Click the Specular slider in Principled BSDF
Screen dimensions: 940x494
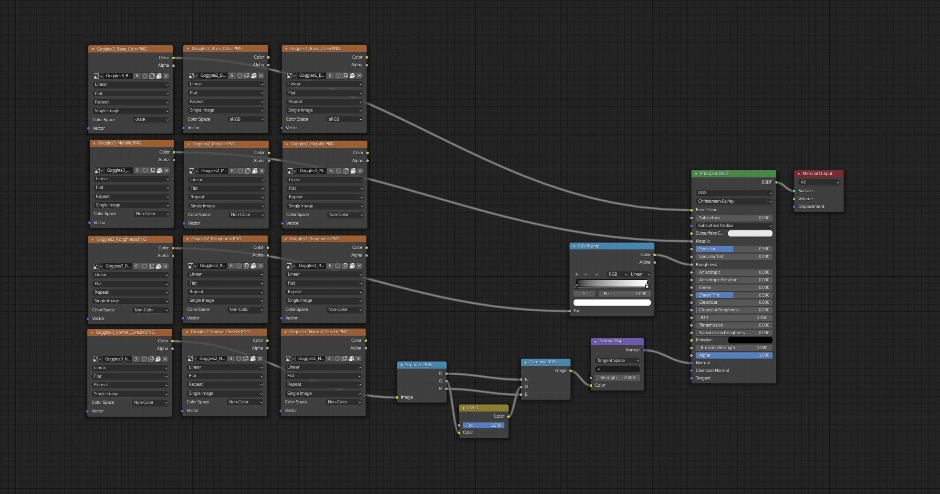734,249
